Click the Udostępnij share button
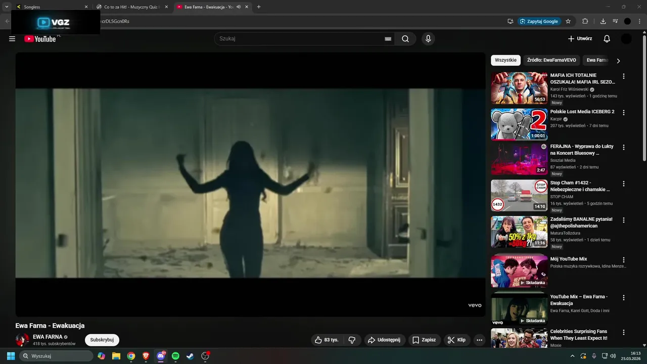 [x=384, y=340]
